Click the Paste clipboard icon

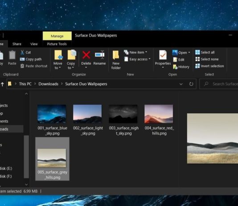12,55
